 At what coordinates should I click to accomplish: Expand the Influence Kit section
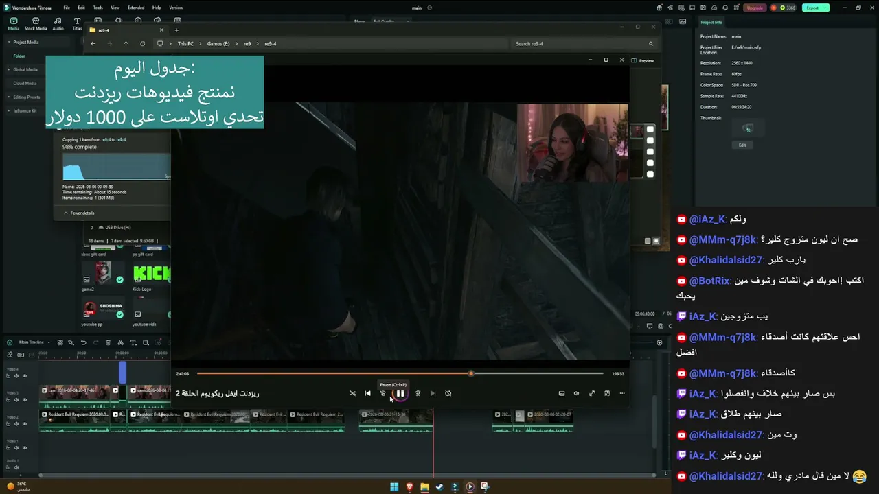pos(10,110)
